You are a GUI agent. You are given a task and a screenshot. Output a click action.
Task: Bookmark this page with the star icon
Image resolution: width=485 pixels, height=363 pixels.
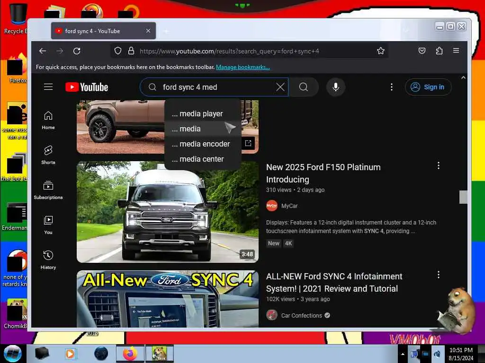click(x=381, y=51)
